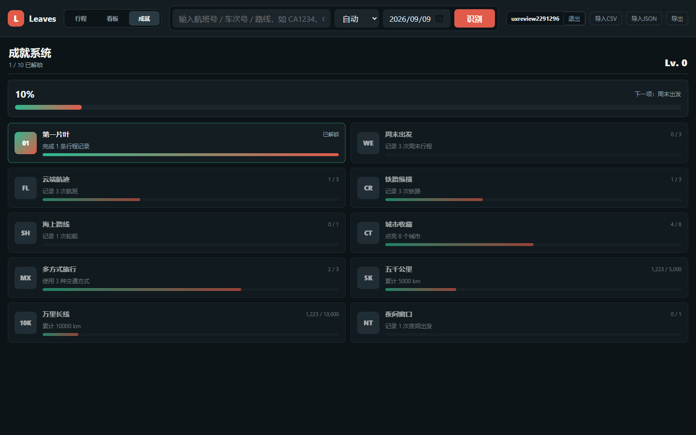Click the SH badge of 海上路线
696x435 pixels.
pyautogui.click(x=26, y=233)
